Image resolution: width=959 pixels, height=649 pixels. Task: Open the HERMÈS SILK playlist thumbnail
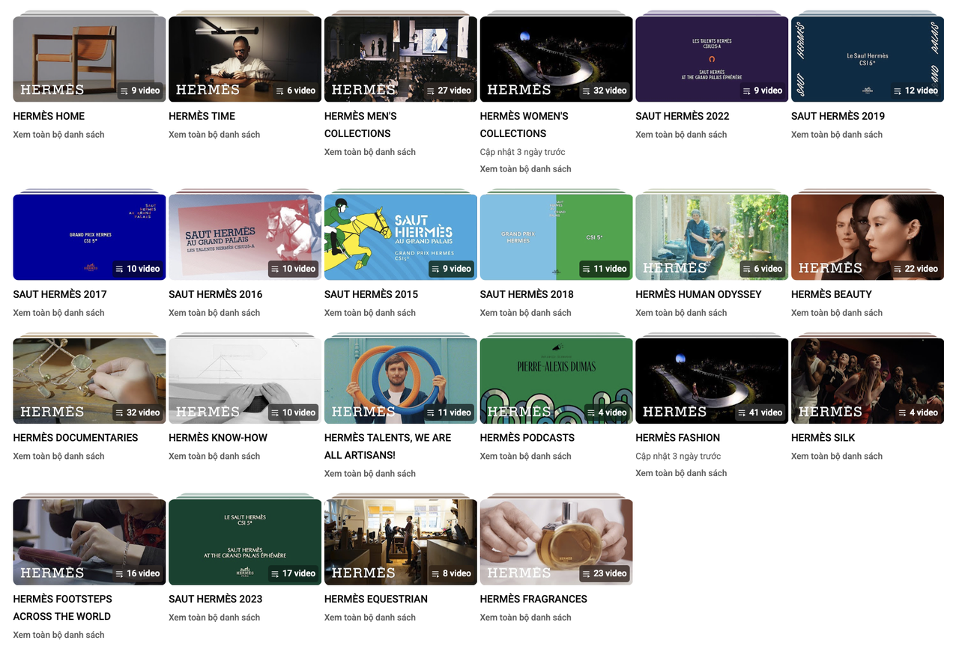tap(868, 381)
